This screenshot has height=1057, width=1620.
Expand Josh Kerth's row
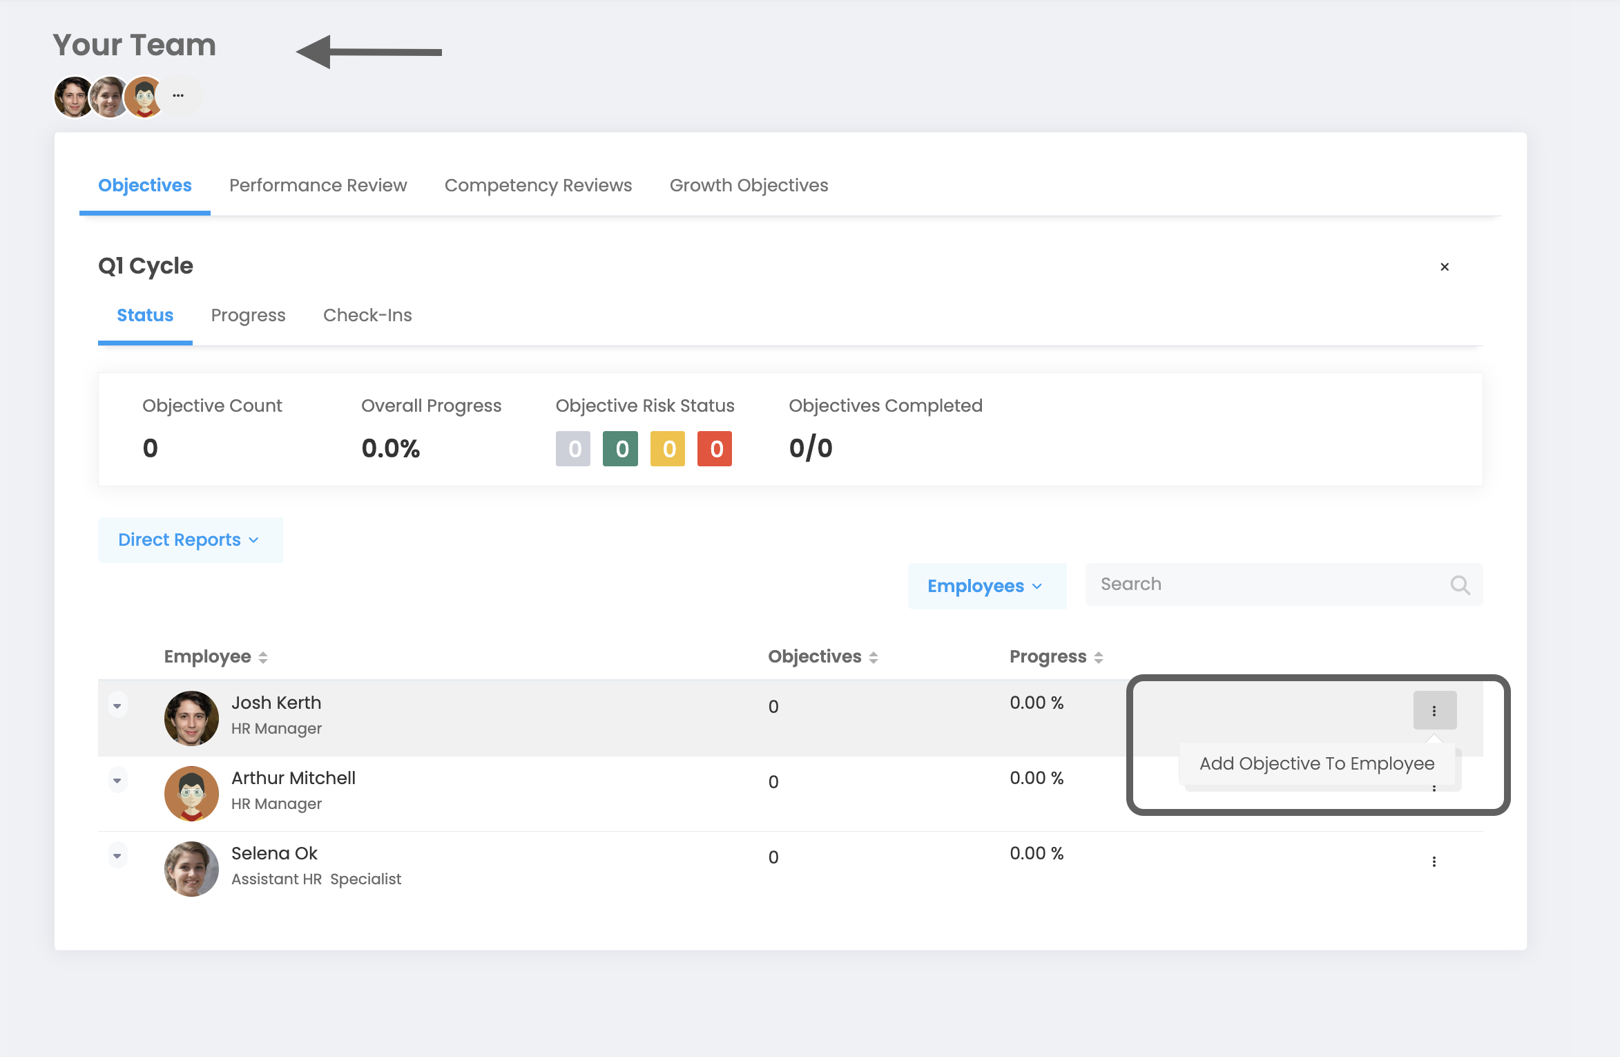coord(117,705)
